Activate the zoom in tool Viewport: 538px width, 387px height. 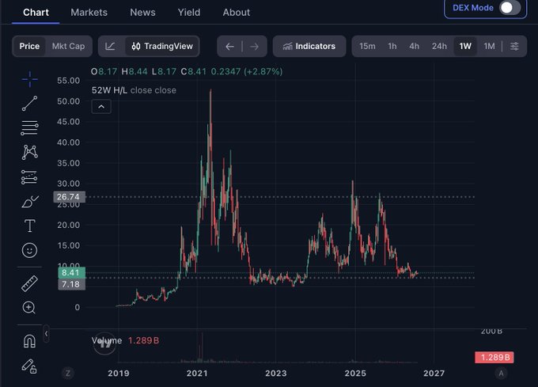28,307
